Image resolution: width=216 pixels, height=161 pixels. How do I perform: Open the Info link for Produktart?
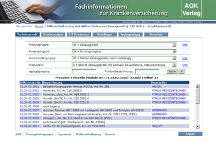coord(185,65)
